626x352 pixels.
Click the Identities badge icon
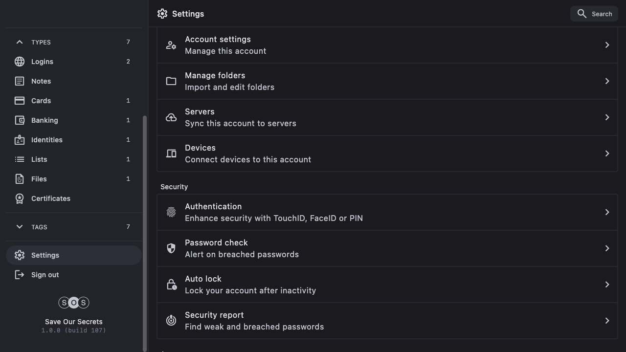[20, 140]
